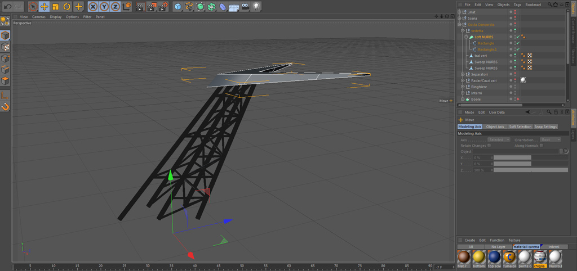Enable Model mode in left palette

click(5, 35)
